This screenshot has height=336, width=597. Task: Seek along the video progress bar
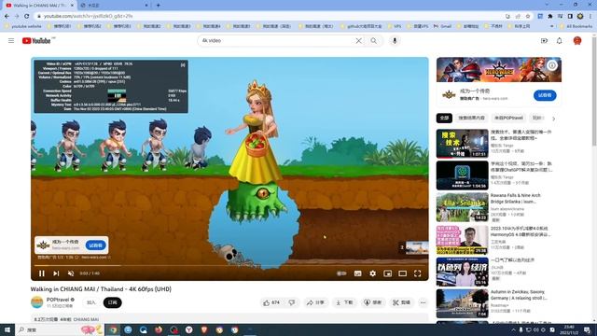click(x=229, y=265)
